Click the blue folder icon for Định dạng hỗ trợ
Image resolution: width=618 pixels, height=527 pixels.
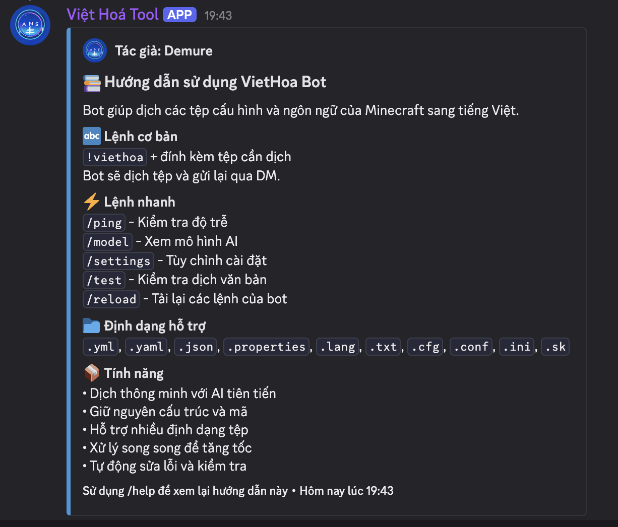[x=91, y=325]
